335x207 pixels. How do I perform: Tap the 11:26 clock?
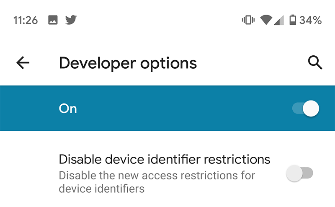26,20
